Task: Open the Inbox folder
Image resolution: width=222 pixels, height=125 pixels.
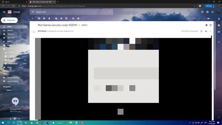Action: [x=14, y=27]
